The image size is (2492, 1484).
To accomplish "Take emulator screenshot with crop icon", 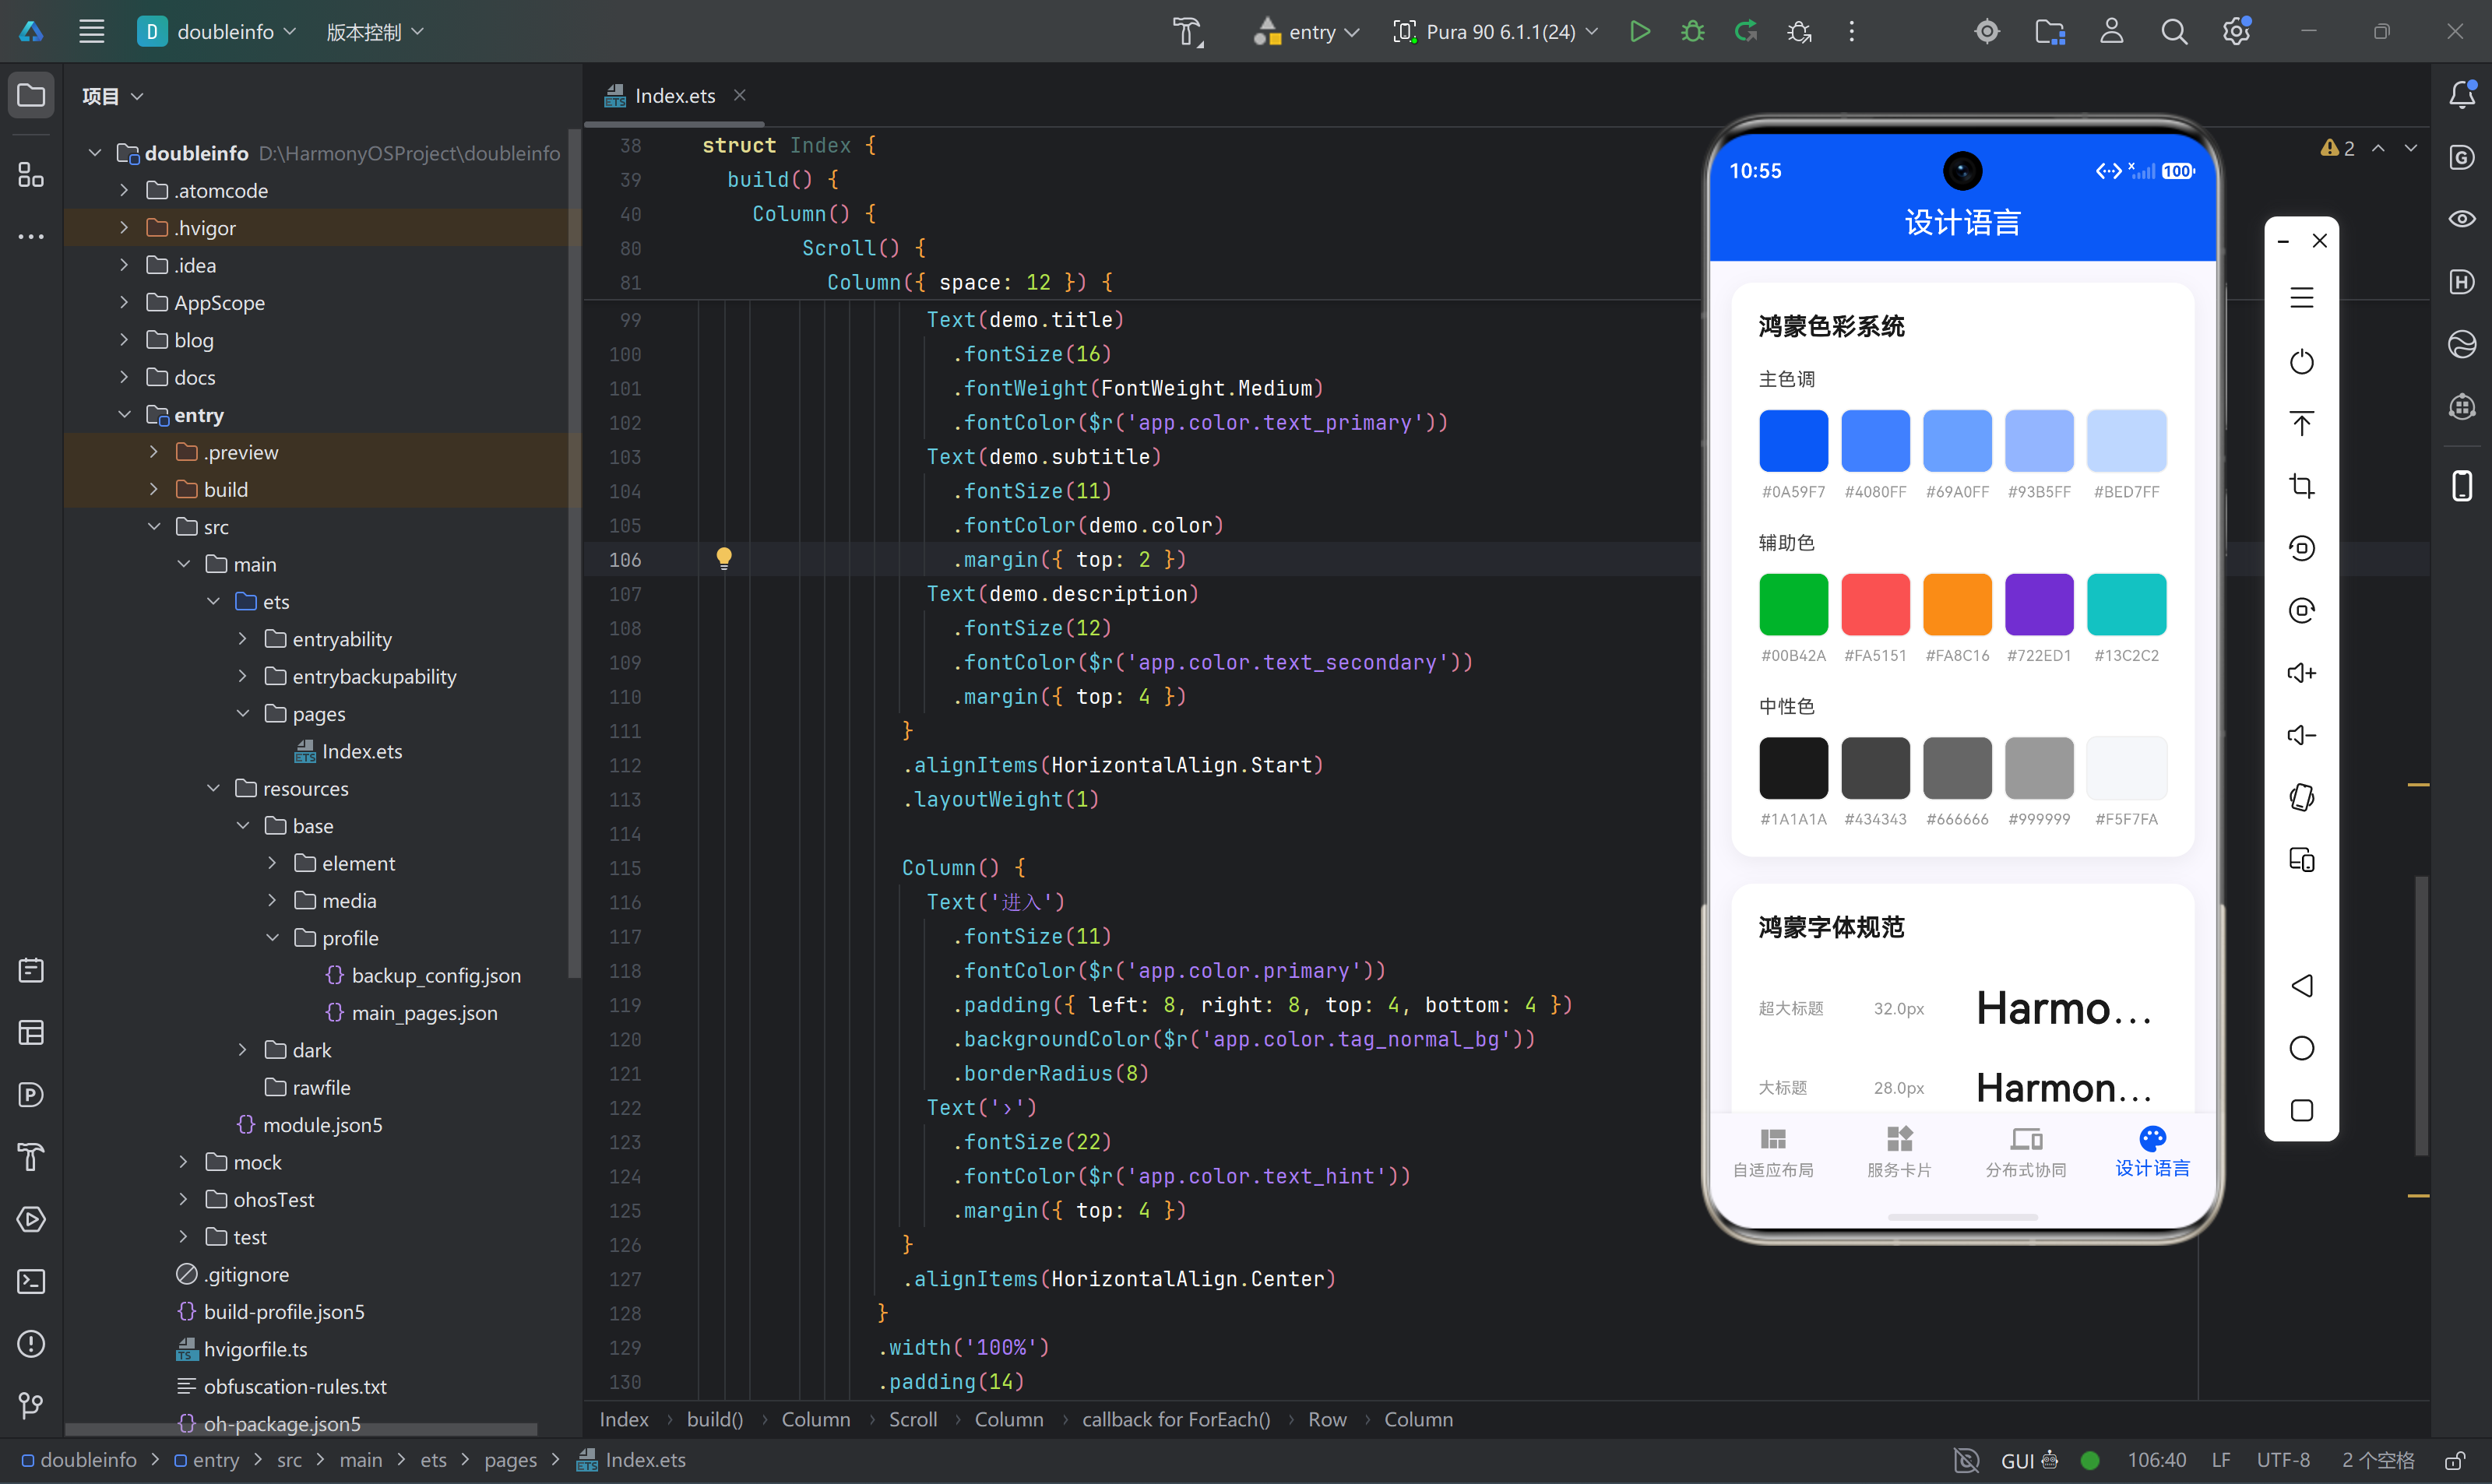I will [x=2301, y=486].
